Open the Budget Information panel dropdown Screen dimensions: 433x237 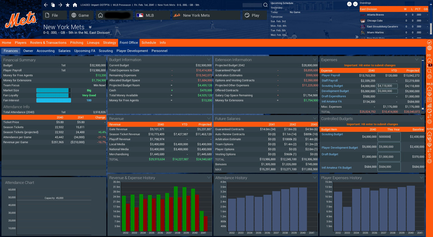coord(209,60)
